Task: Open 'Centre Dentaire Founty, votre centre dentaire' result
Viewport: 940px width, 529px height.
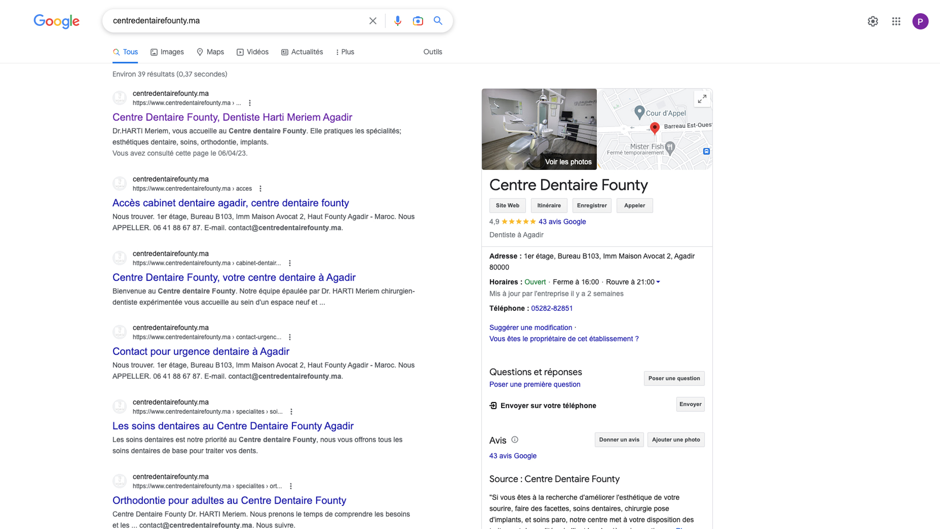Action: pos(234,277)
